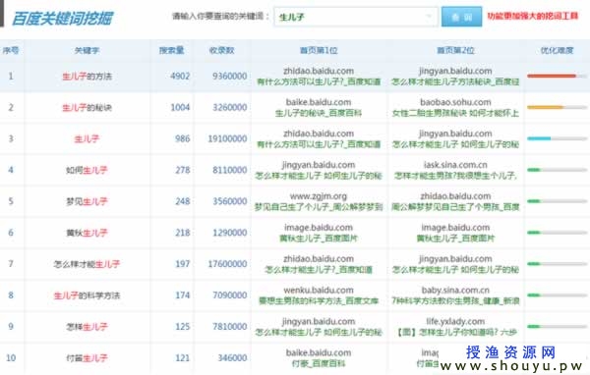Open keyword 生儿子的方法
This screenshot has height=375, width=590.
point(87,77)
